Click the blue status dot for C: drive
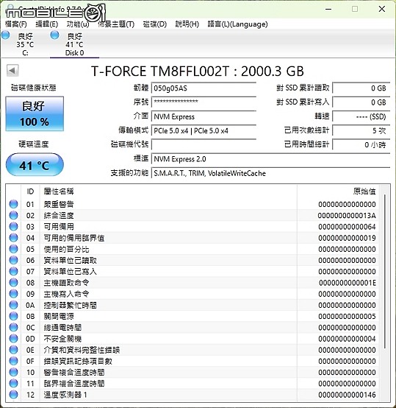Image resolution: width=396 pixels, height=408 pixels. pyautogui.click(x=5, y=35)
